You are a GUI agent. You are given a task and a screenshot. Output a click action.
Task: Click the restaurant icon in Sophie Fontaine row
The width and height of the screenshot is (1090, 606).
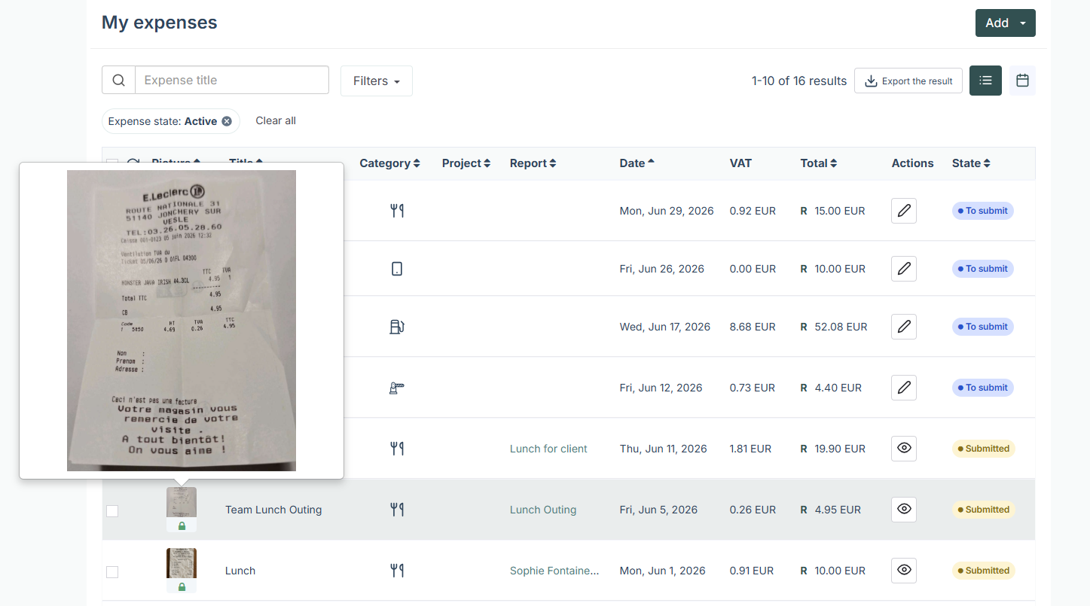point(397,571)
